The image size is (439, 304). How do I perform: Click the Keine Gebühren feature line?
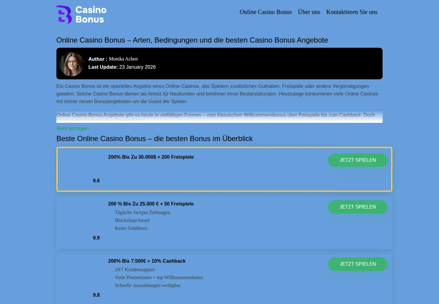click(x=131, y=228)
